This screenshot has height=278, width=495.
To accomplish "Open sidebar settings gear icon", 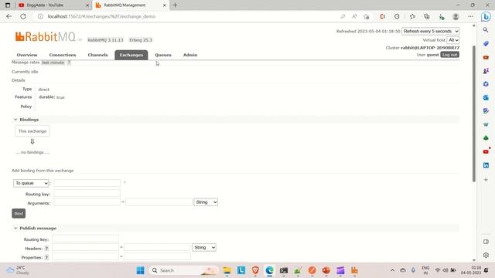I will [486, 255].
